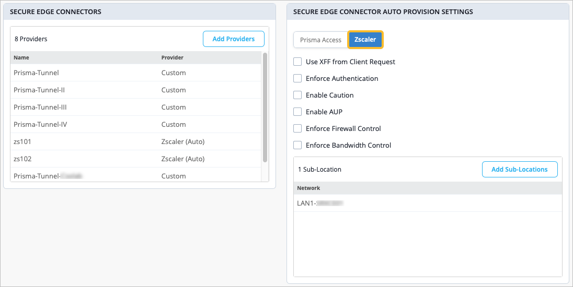
Task: Turn on Enforce Firewall Control
Action: click(x=297, y=128)
